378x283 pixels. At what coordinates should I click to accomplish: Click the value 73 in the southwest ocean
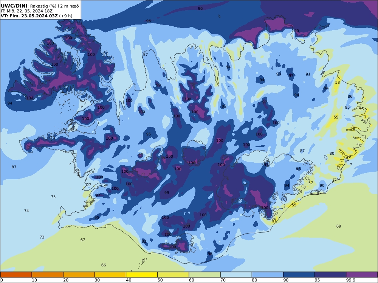coord(42,237)
